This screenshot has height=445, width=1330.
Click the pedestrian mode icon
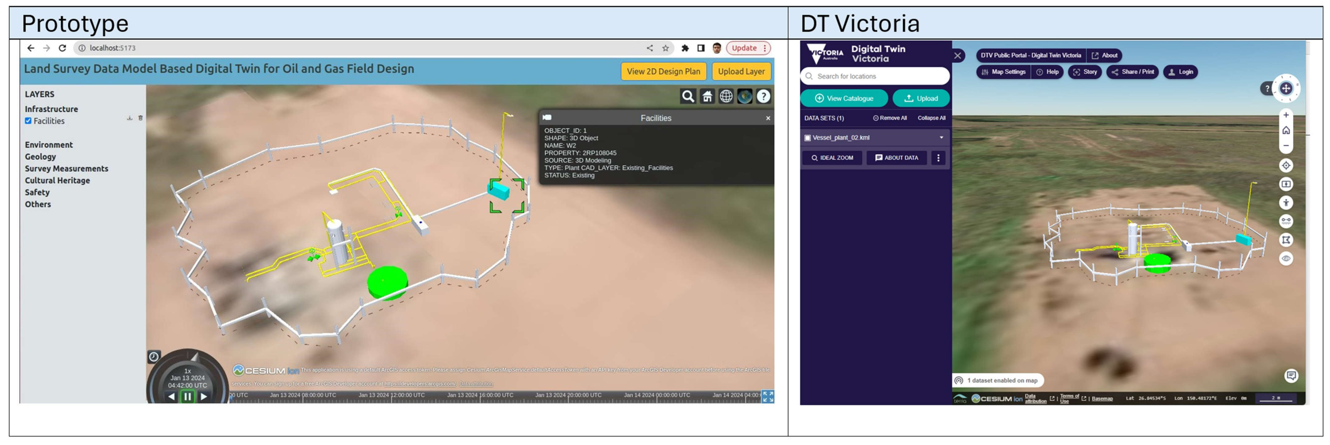tap(1286, 203)
